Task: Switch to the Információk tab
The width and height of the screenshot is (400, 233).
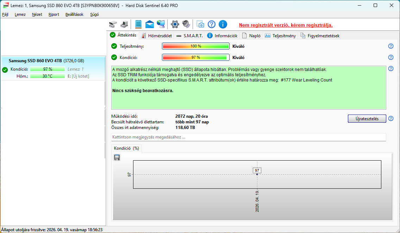Action: point(222,35)
